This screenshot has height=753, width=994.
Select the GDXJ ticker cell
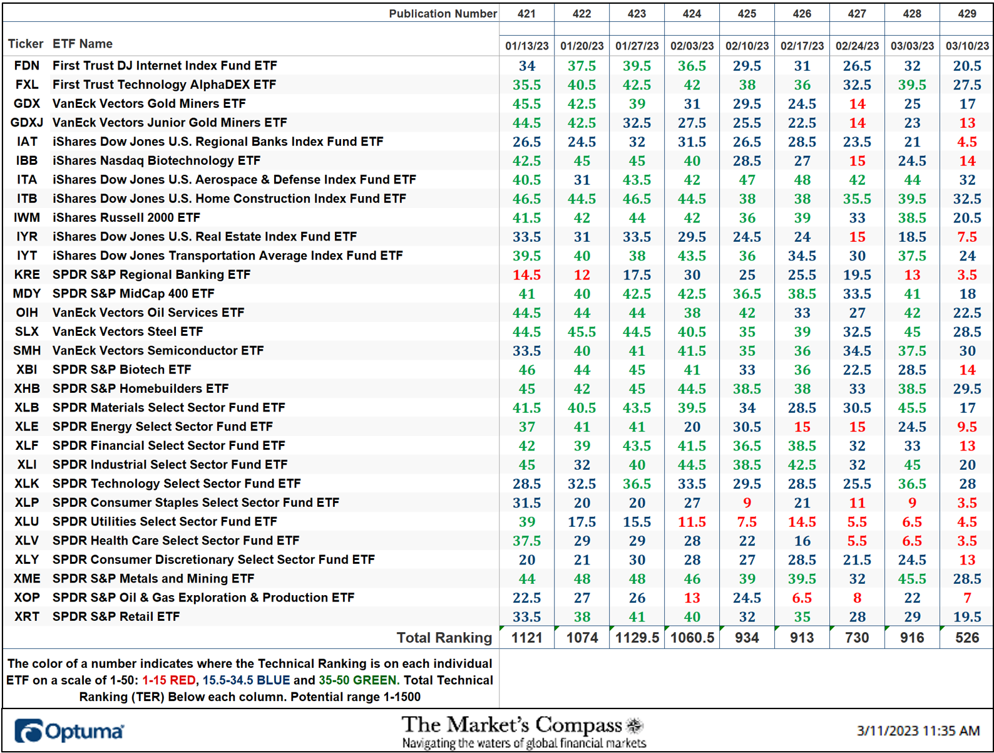(x=27, y=123)
